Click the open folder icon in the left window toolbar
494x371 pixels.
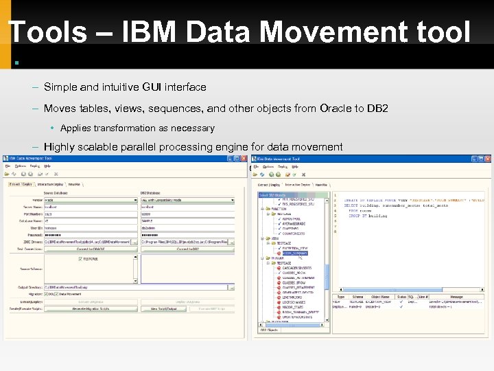[x=7, y=174]
